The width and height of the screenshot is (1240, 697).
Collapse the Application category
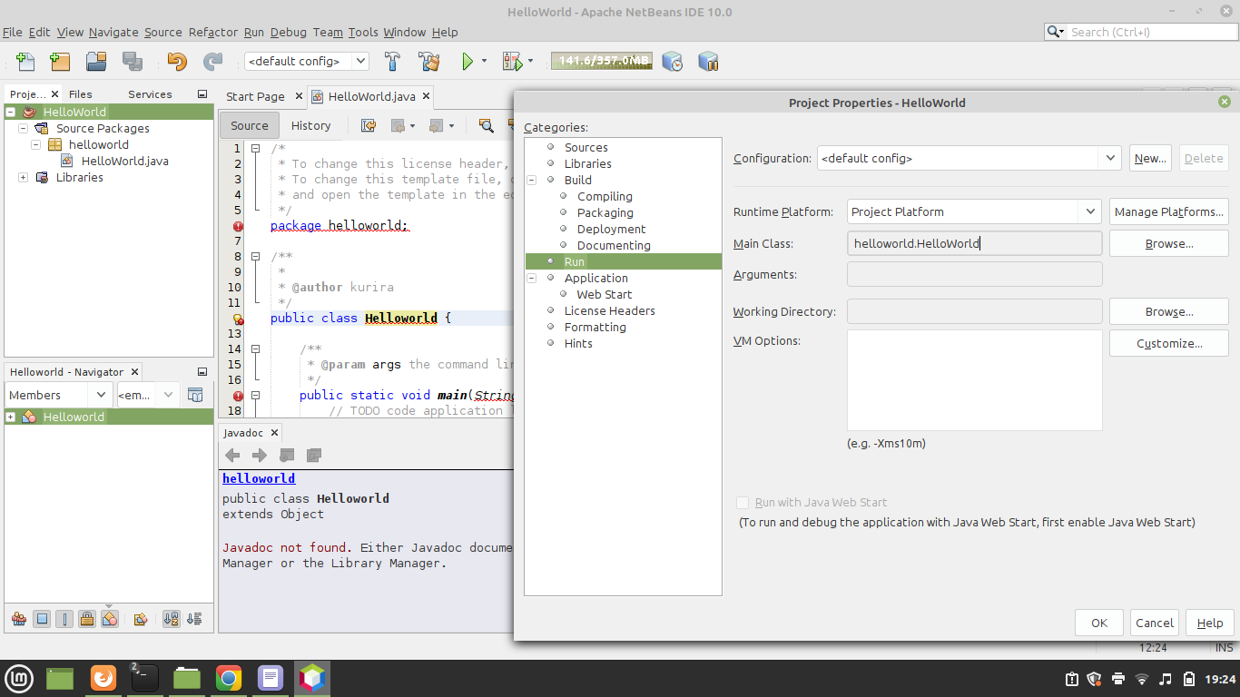coord(532,278)
